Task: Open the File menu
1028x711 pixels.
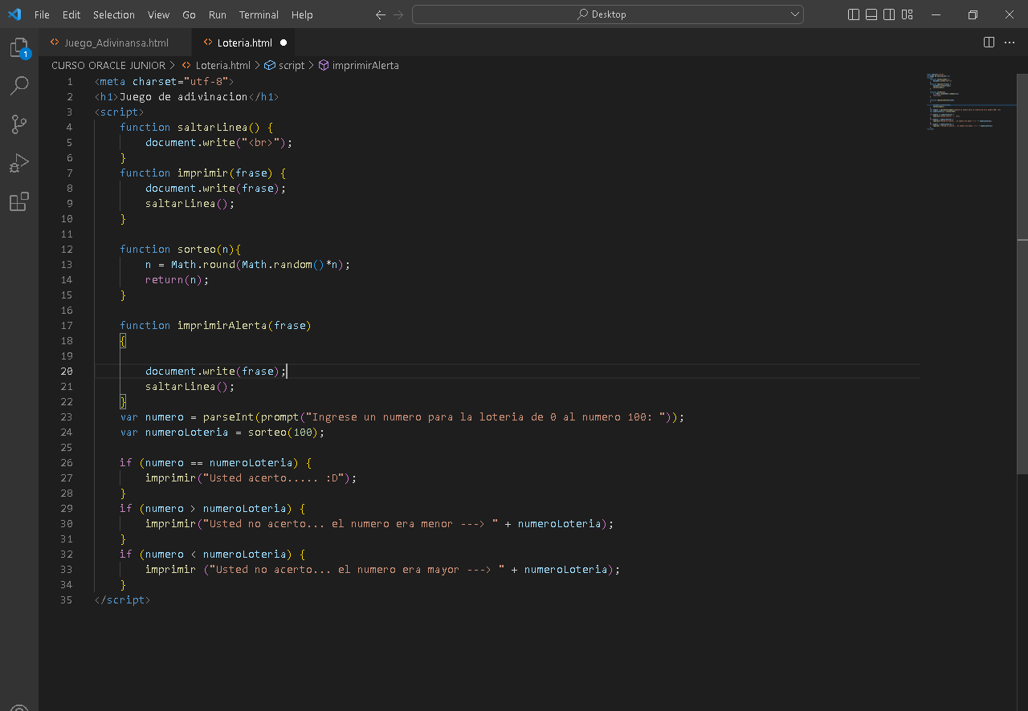Action: pos(42,14)
